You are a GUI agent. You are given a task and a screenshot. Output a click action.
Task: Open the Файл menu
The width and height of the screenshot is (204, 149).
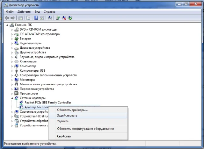[10, 12]
